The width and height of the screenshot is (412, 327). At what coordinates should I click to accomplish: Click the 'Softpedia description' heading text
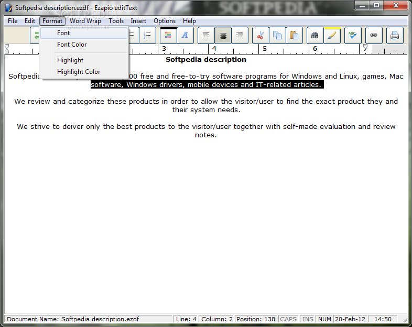205,60
